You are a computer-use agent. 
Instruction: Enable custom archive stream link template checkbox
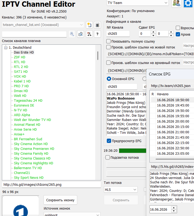click(108, 63)
